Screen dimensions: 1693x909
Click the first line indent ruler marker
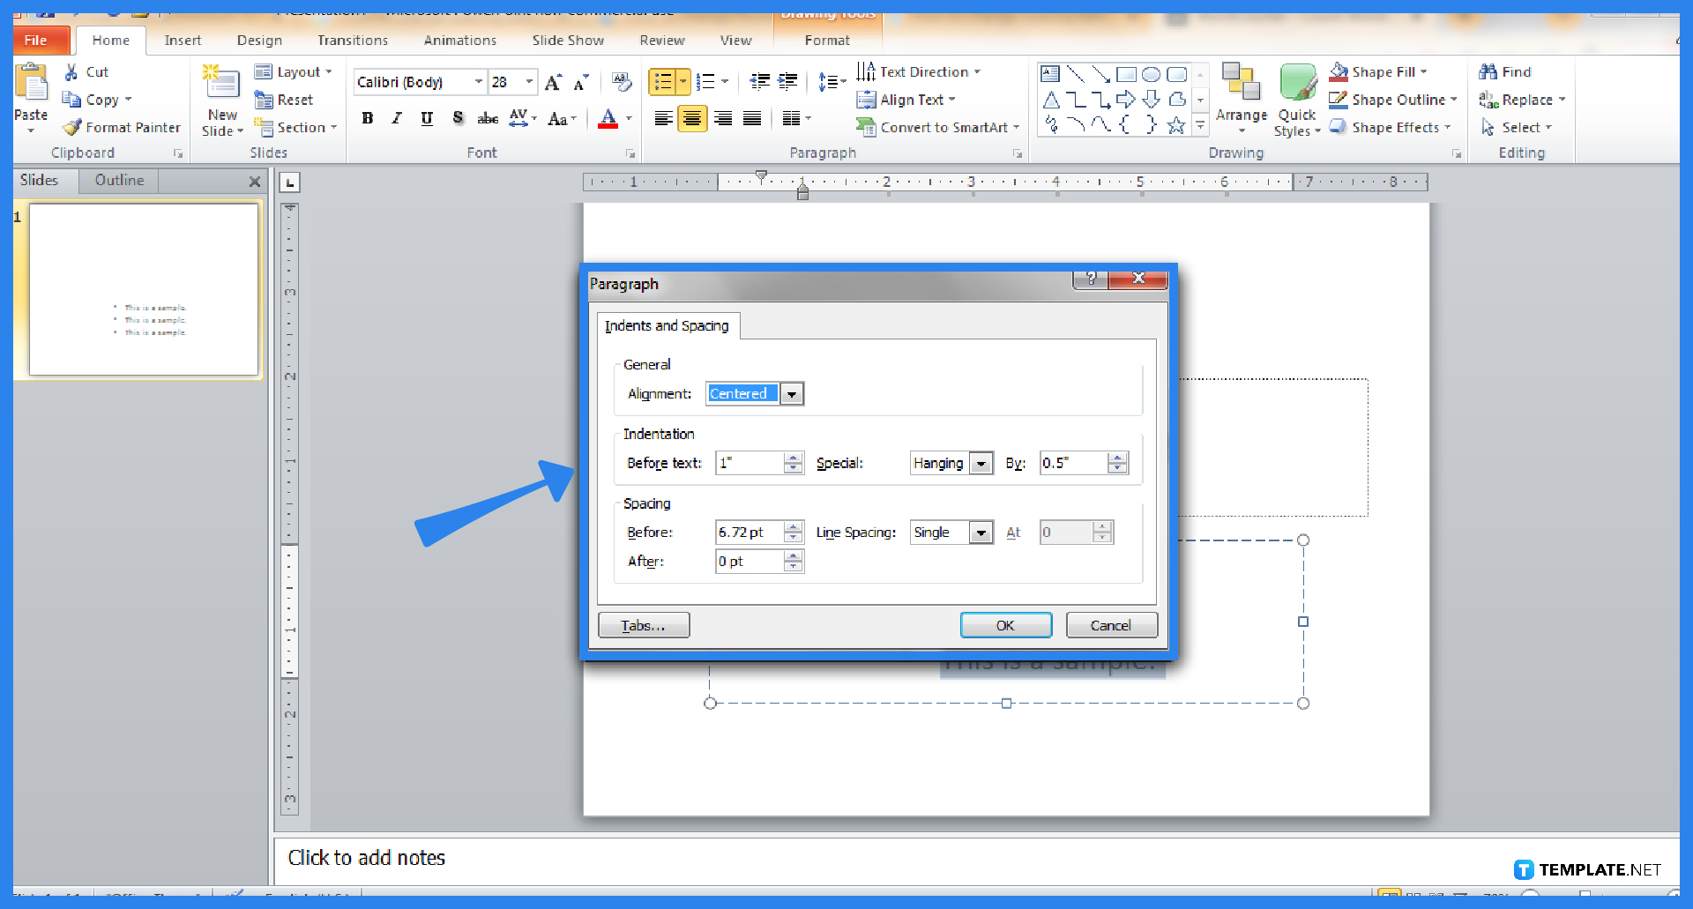tap(761, 175)
